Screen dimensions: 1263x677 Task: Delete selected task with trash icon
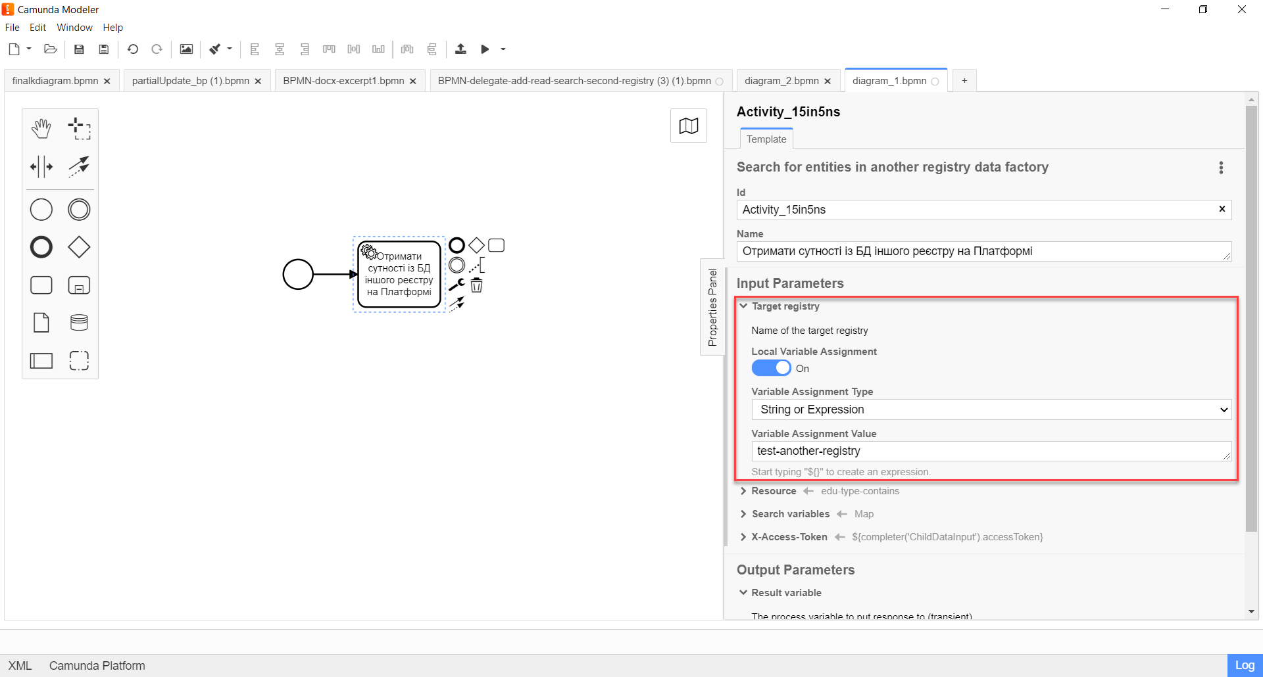476,285
